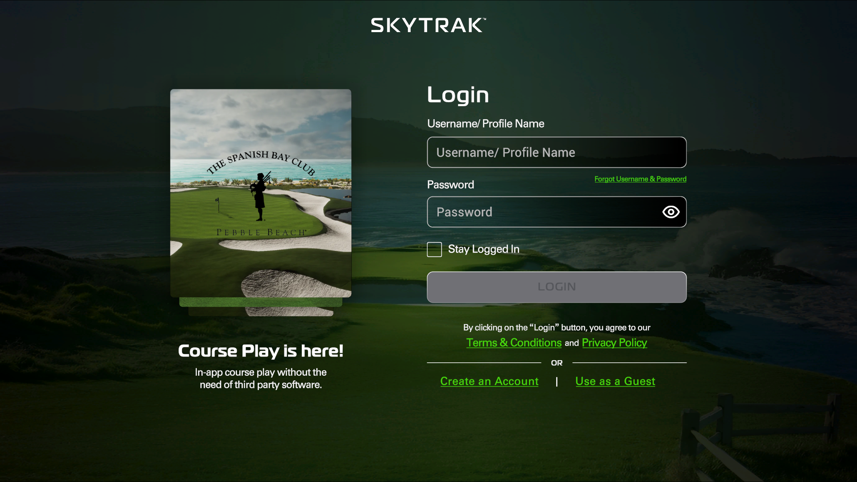Click the Course Play is here banner
Screen dimensions: 857x482
[x=261, y=351]
